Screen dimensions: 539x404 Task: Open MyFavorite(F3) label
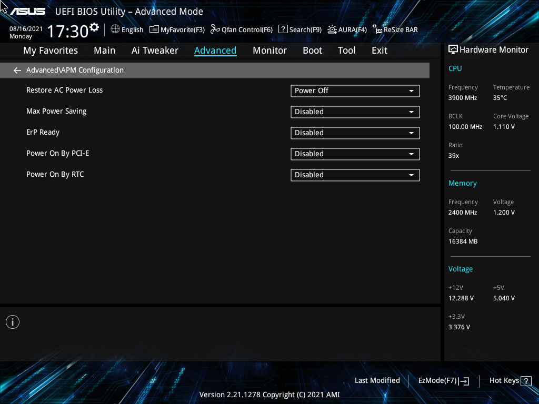[183, 29]
